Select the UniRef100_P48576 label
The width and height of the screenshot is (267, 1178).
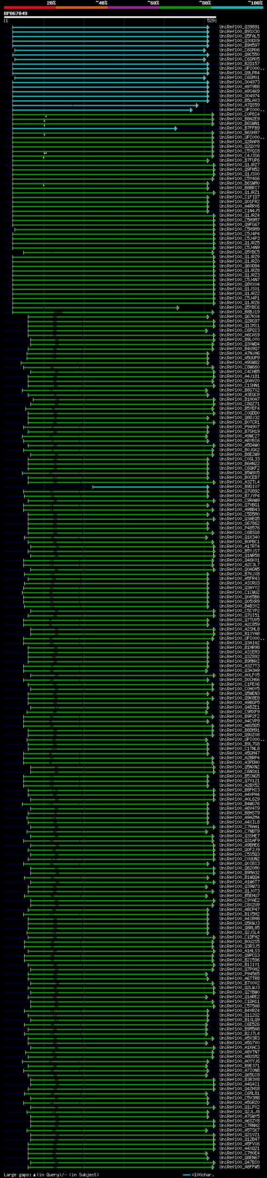point(239,528)
